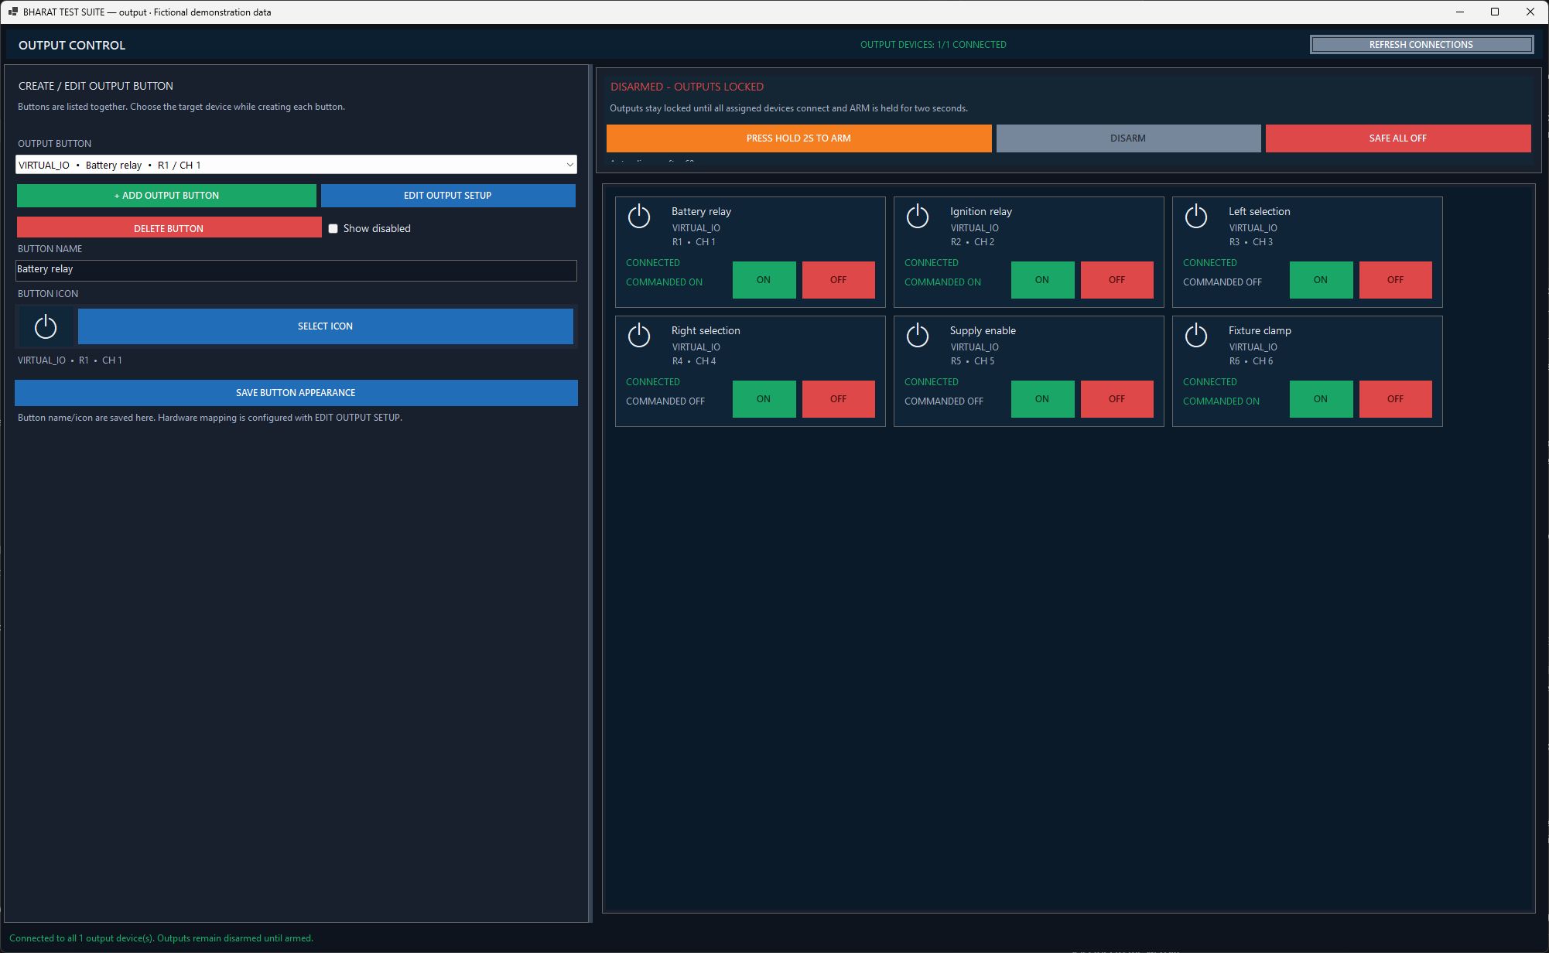Maximize the application window

click(1495, 12)
